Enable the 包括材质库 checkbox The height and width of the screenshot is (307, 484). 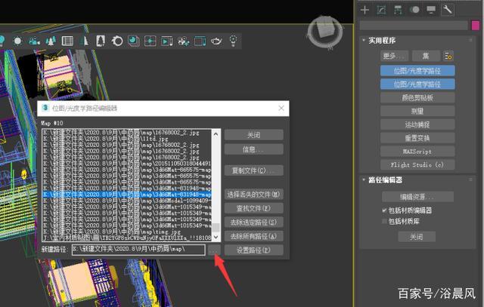coord(384,222)
